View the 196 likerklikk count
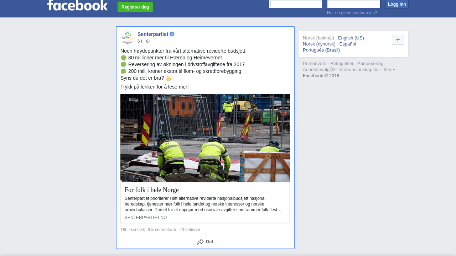 click(x=133, y=230)
